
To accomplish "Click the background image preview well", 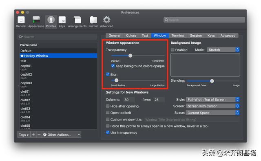I will click(x=205, y=65).
